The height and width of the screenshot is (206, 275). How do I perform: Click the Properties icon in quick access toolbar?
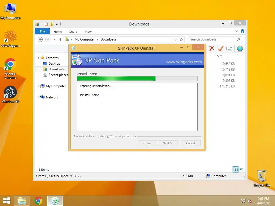[x=46, y=24]
